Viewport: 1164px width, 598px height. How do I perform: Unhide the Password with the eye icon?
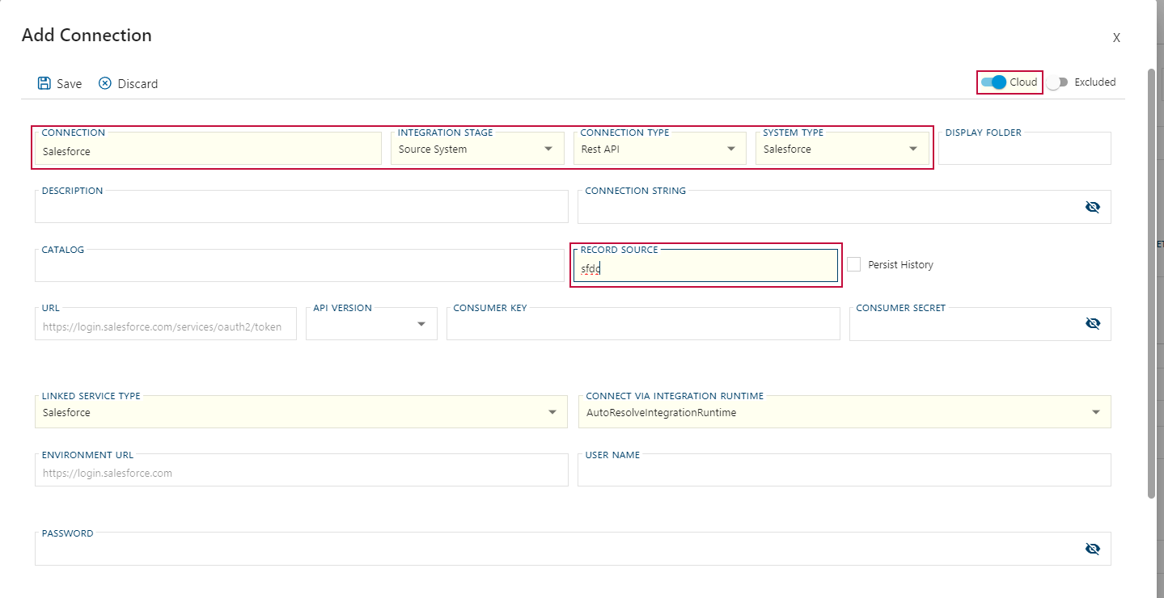[1092, 548]
